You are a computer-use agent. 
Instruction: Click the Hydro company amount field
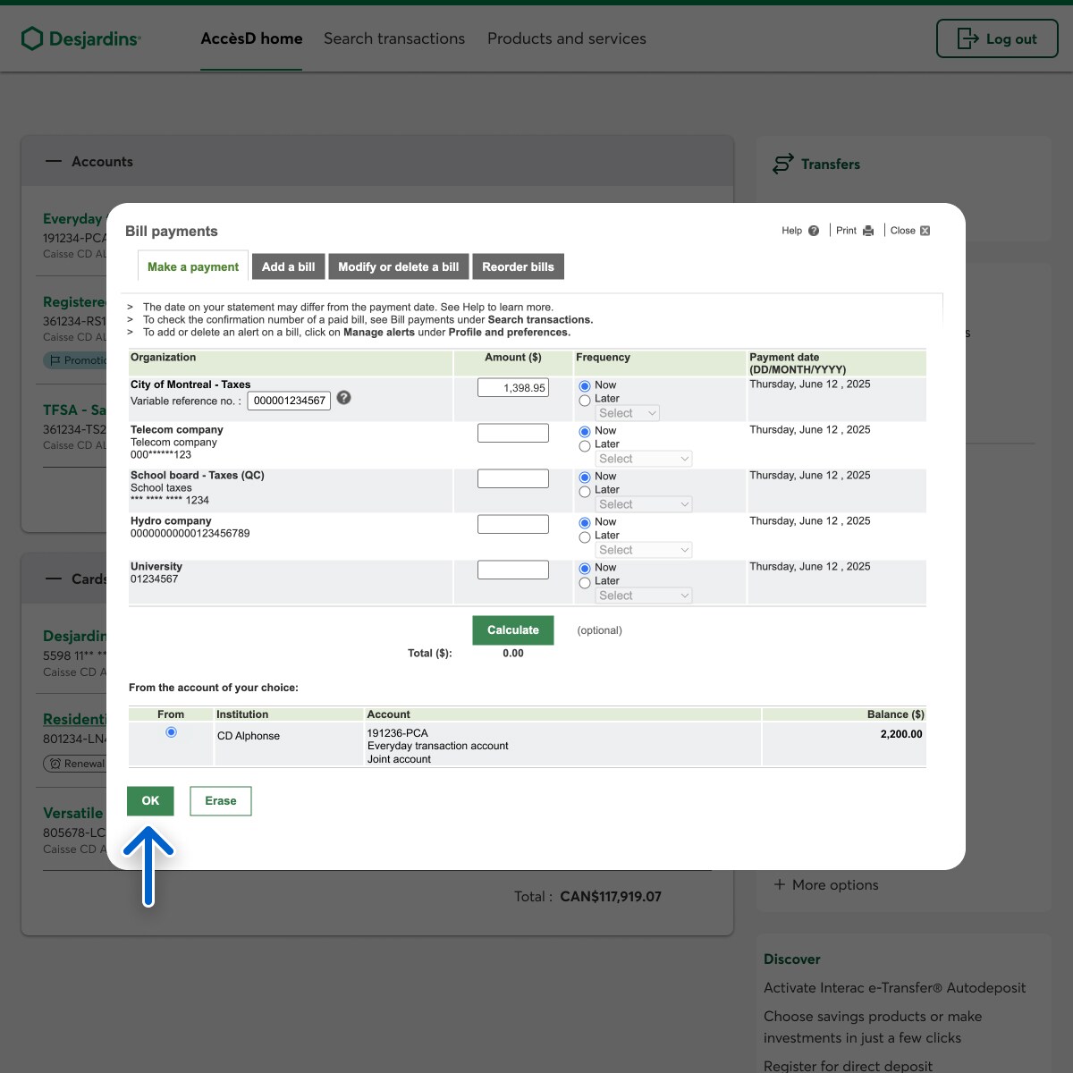click(513, 524)
